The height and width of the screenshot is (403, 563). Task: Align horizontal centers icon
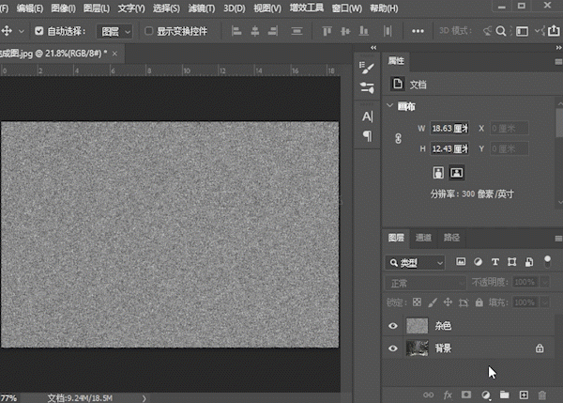click(x=255, y=31)
